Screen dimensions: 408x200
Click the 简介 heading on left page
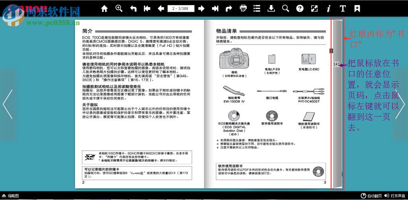(x=87, y=31)
